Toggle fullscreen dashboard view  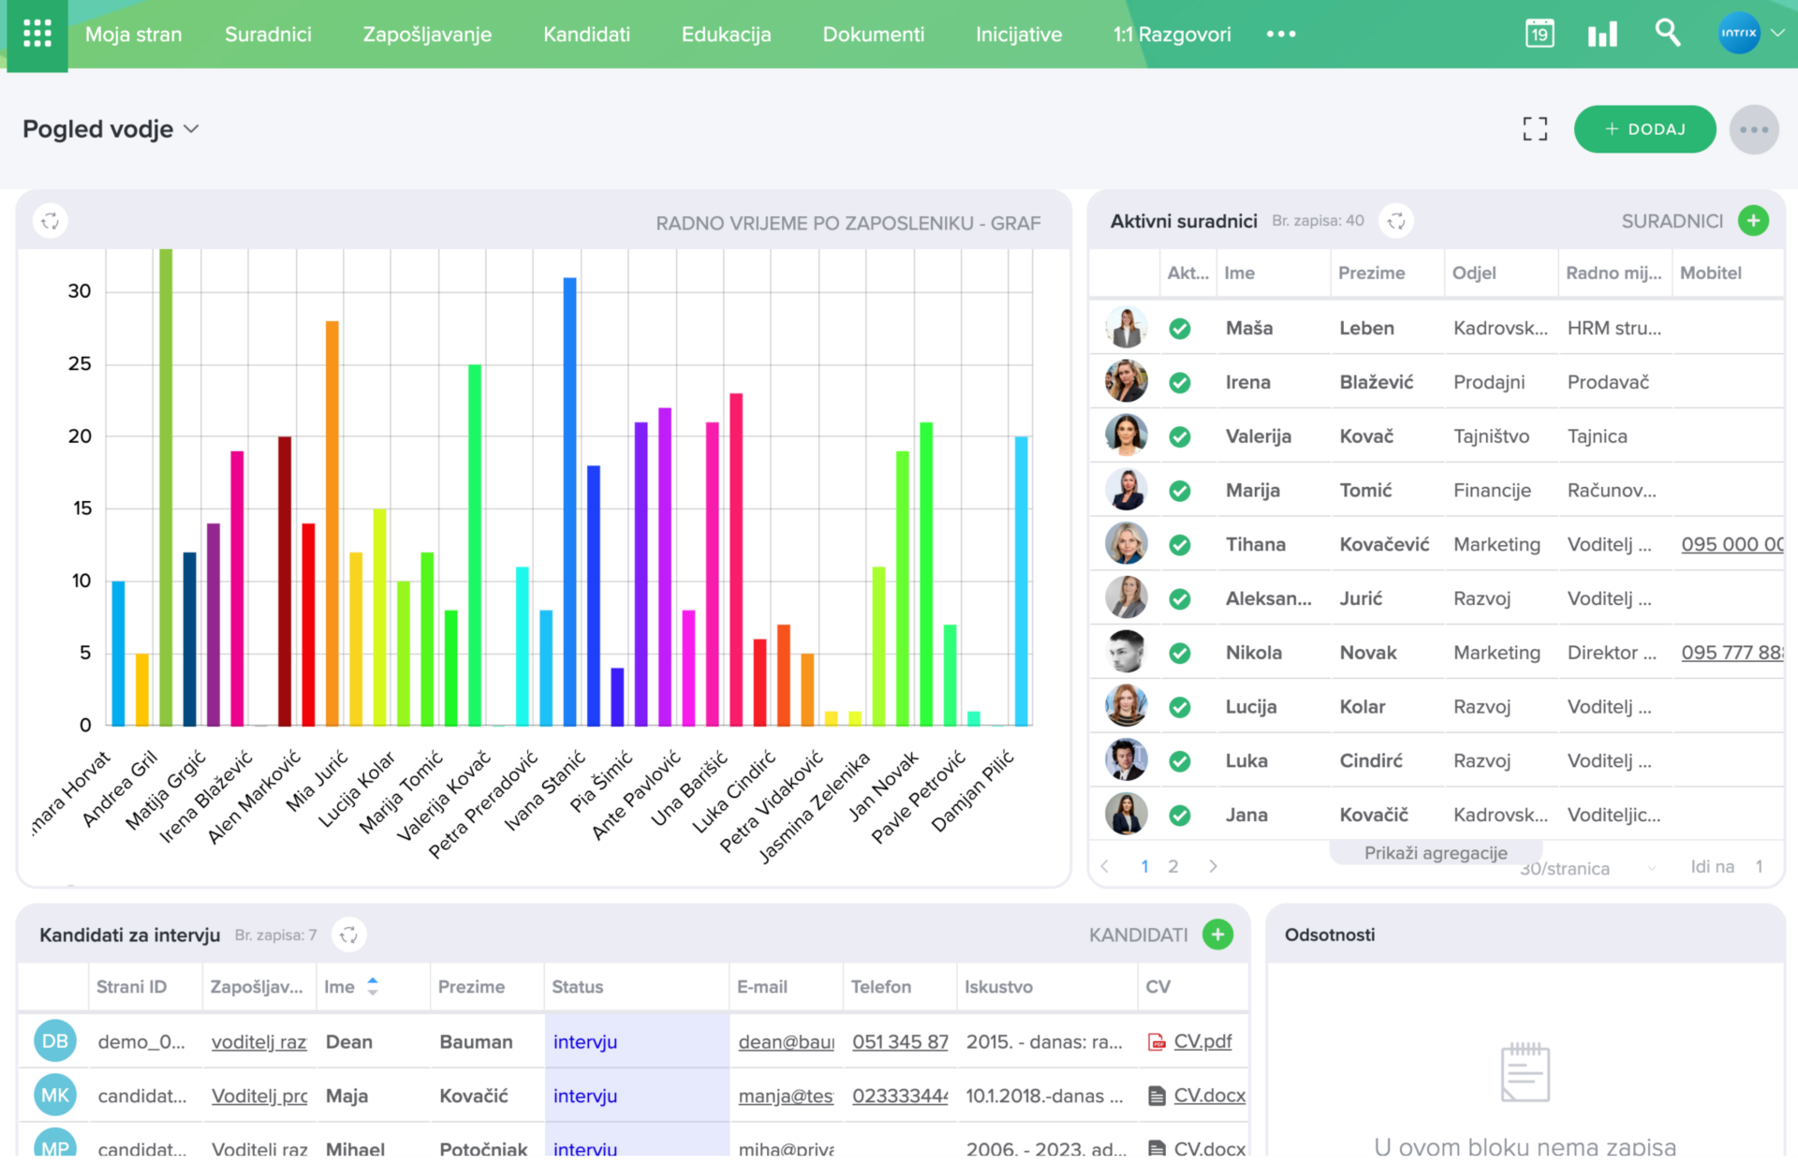[x=1535, y=129]
